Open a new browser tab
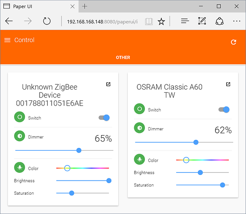The width and height of the screenshot is (246, 214). pyautogui.click(x=85, y=6)
